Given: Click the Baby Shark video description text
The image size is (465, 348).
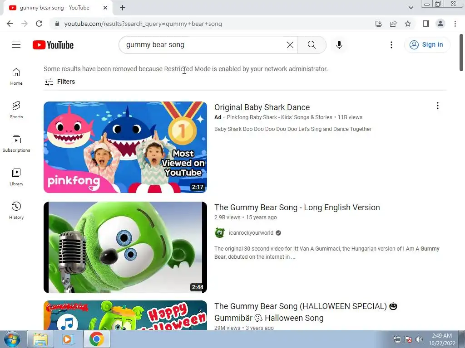Looking at the screenshot, I should point(293,129).
